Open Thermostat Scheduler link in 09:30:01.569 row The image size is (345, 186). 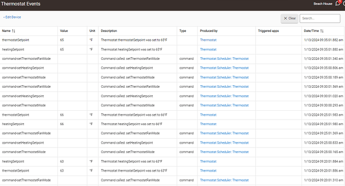[x=224, y=86]
